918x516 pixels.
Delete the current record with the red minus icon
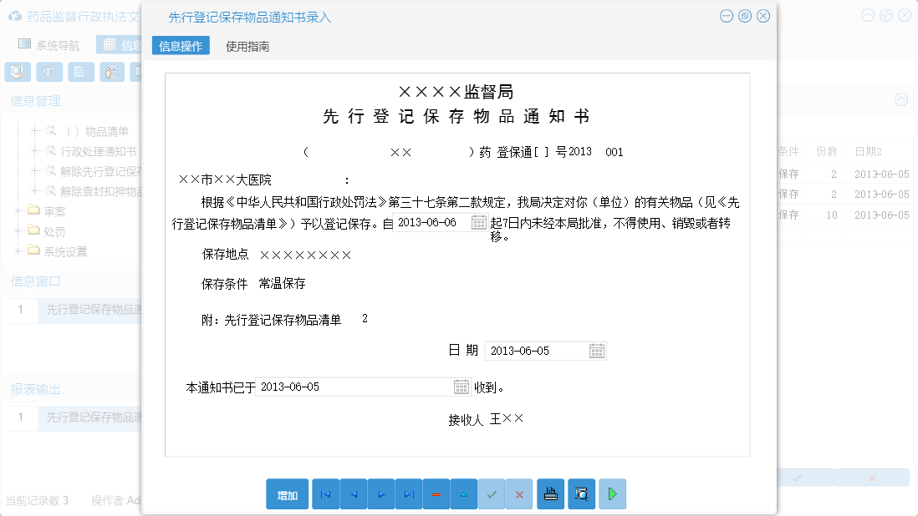tap(436, 493)
